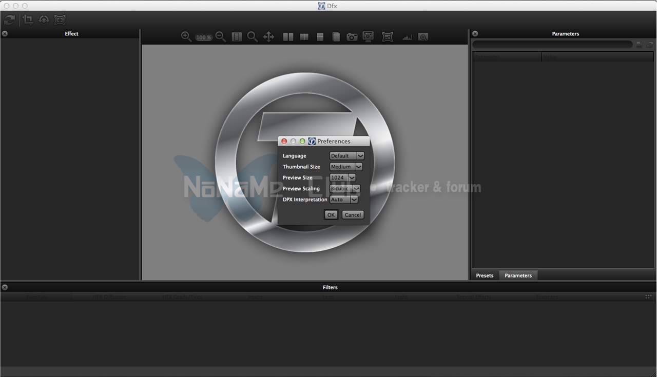Click the Parameters panel search field

point(552,45)
